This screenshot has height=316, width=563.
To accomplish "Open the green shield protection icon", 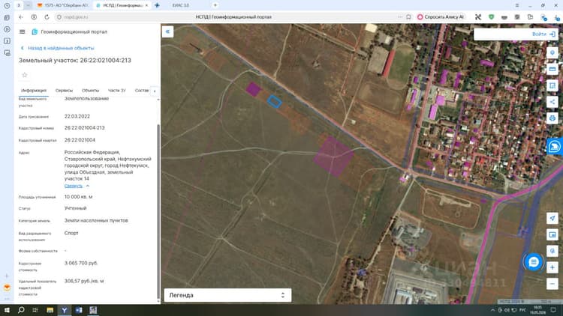I will (491, 16).
